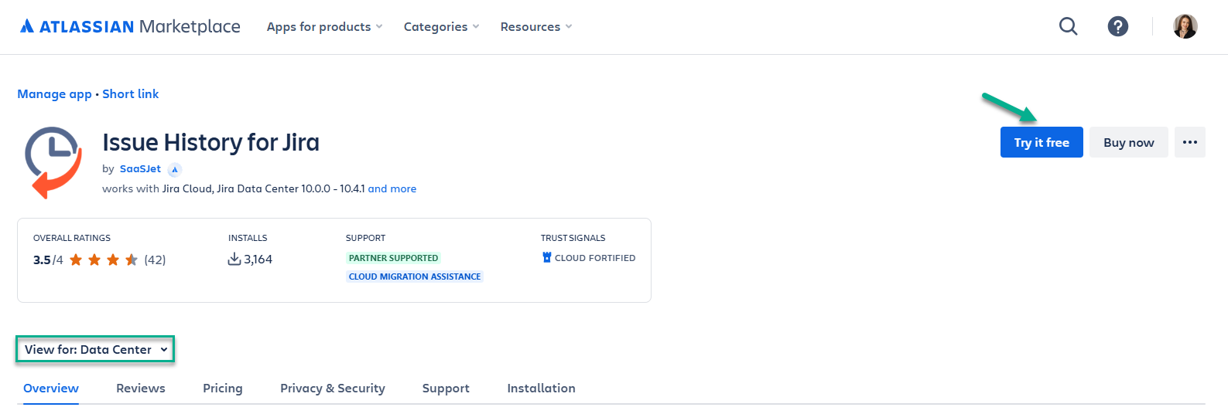Click the 'and more' compatibility link
The height and width of the screenshot is (414, 1228).
(x=392, y=188)
